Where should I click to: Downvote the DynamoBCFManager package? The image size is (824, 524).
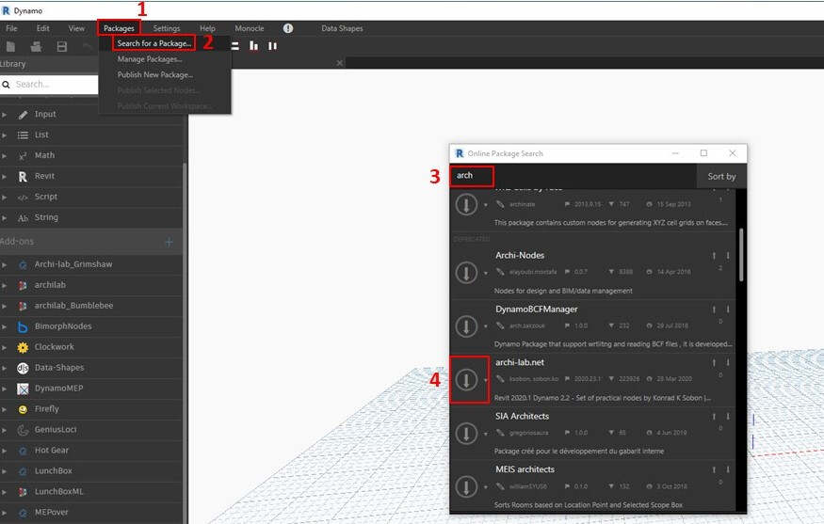pos(728,310)
